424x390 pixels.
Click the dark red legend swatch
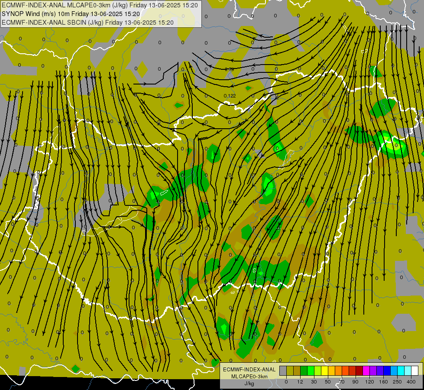(x=359, y=371)
